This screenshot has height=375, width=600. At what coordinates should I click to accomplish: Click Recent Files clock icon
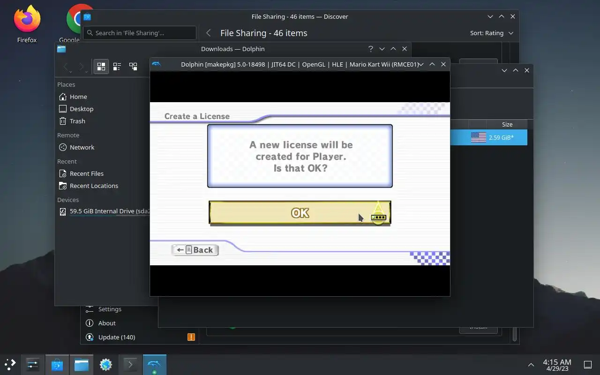coord(63,173)
